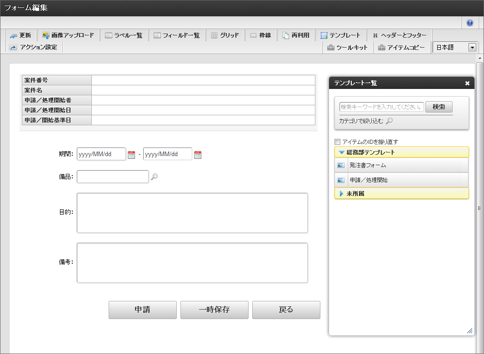Click the 備品 search magnifier icon

154,177
